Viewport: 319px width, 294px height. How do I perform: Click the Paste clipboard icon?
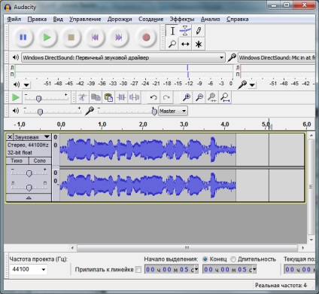(108, 97)
